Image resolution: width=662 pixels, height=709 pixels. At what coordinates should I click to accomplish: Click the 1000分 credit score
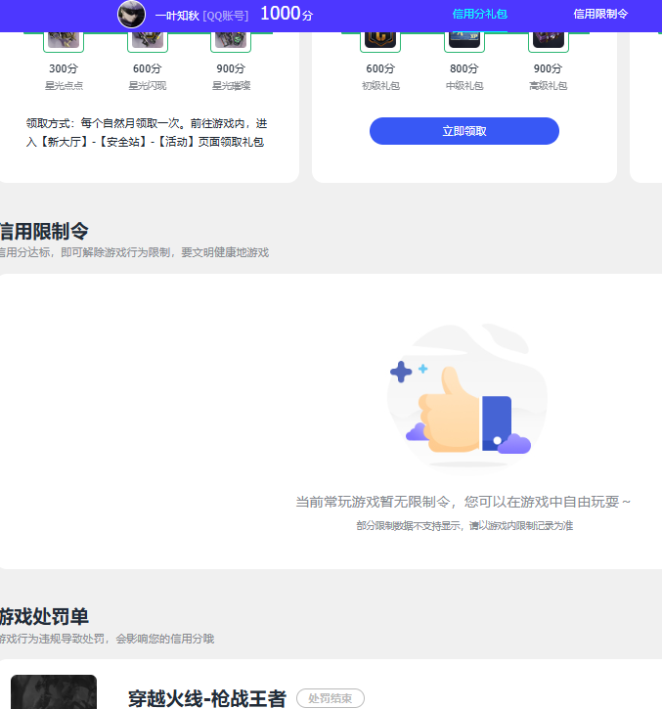pos(287,14)
